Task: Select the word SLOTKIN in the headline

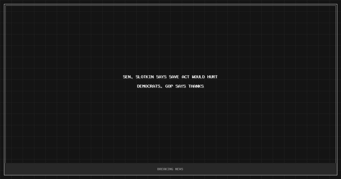Action: point(145,77)
